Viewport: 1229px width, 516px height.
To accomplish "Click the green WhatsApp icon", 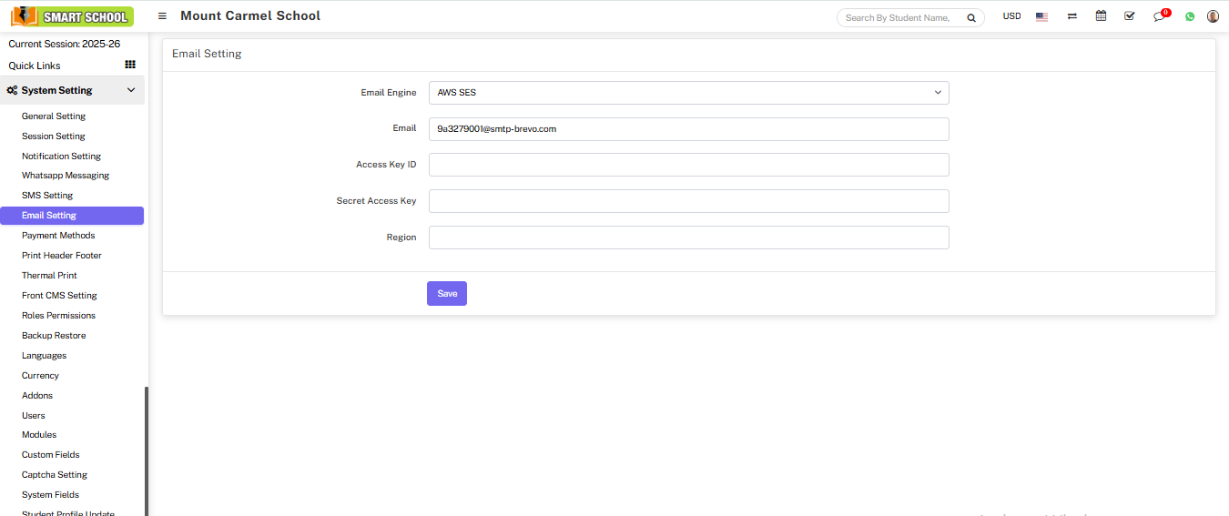I will [x=1190, y=16].
